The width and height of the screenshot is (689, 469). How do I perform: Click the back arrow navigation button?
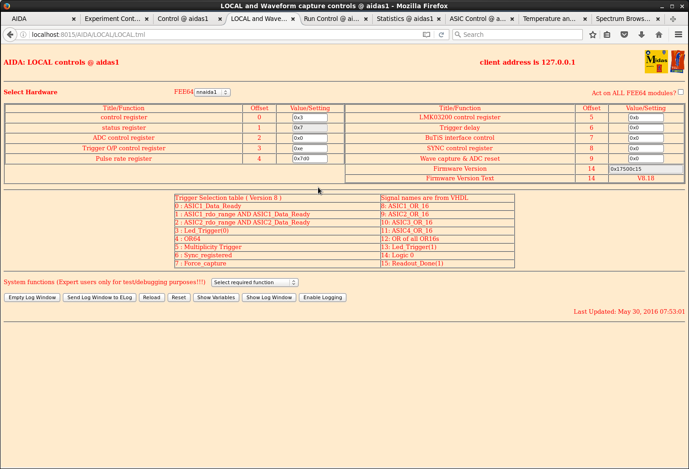point(10,35)
